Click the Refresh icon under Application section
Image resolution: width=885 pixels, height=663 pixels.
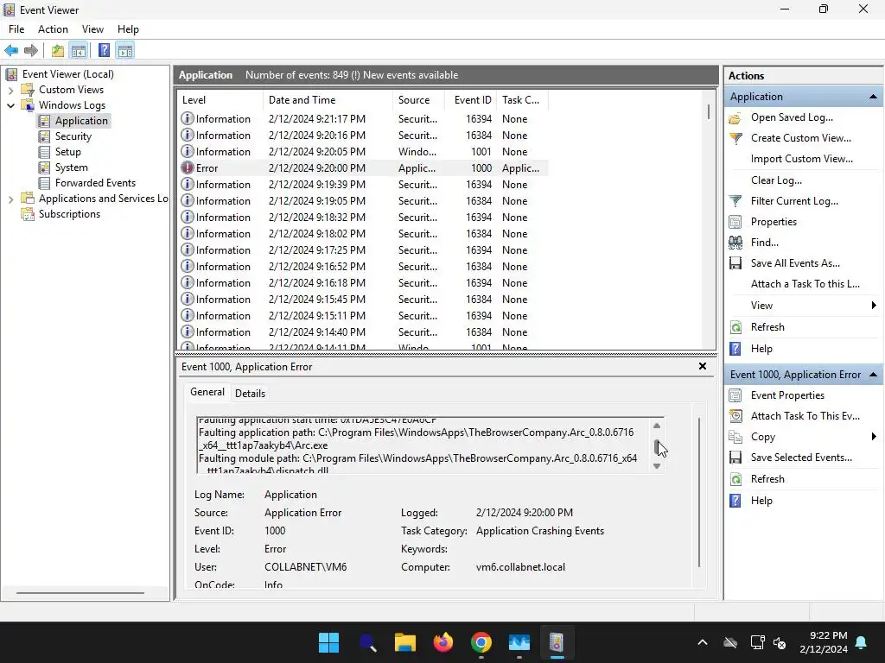tap(735, 327)
